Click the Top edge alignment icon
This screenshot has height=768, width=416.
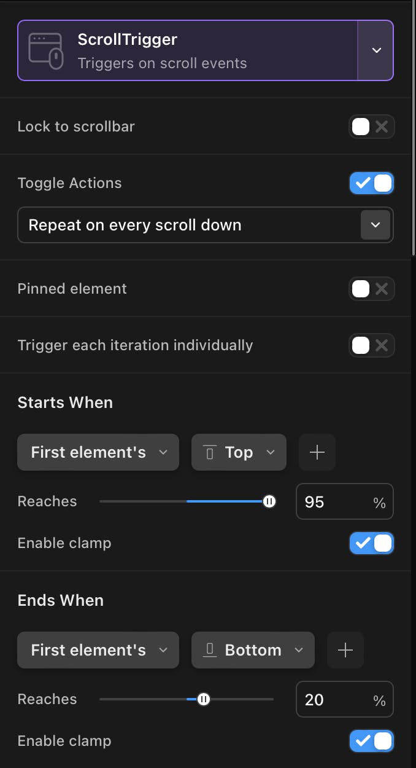pyautogui.click(x=210, y=453)
